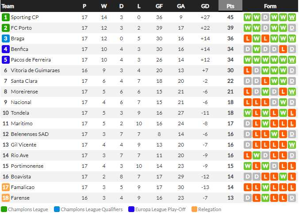Image resolution: width=299 pixels, height=220 pixels.
Task: Click the Europa League Play-Off legend swatch
Action: point(131,209)
